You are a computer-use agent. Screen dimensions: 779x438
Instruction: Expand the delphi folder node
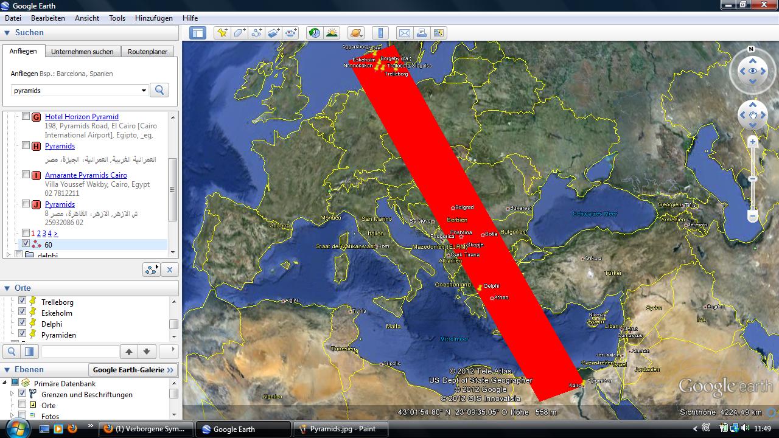(9, 255)
